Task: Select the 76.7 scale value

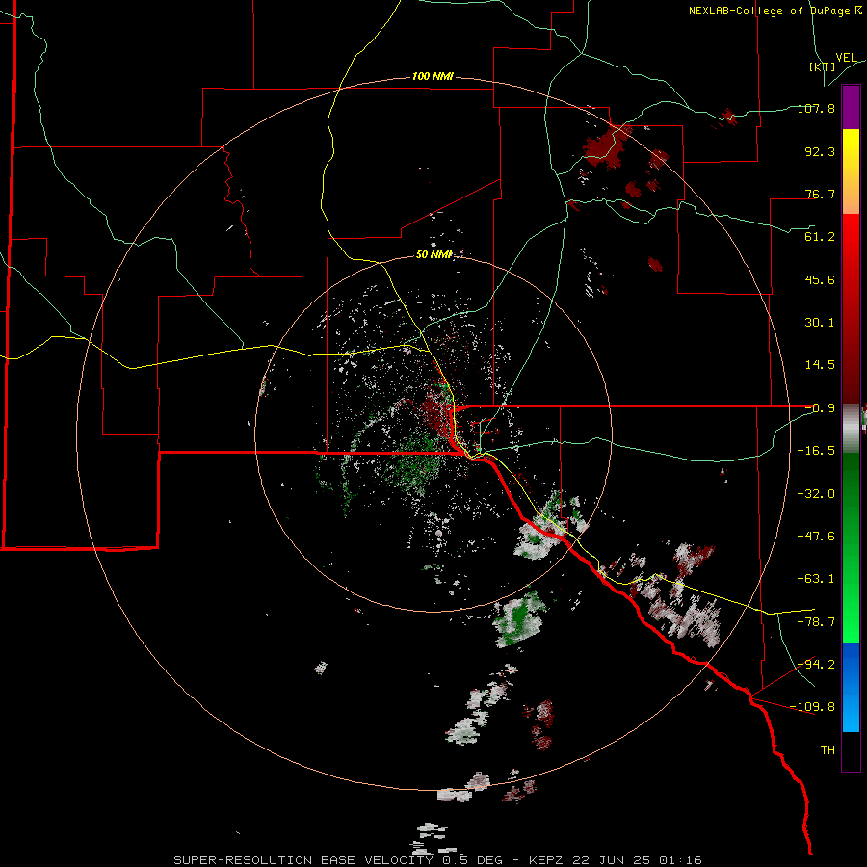Action: (820, 194)
